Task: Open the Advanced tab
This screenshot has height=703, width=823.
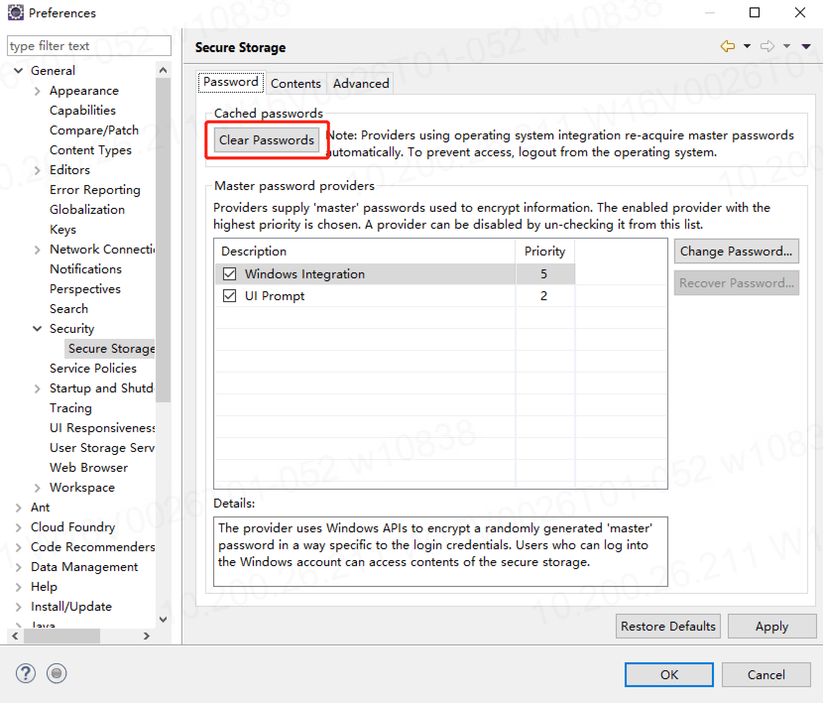Action: coord(360,83)
